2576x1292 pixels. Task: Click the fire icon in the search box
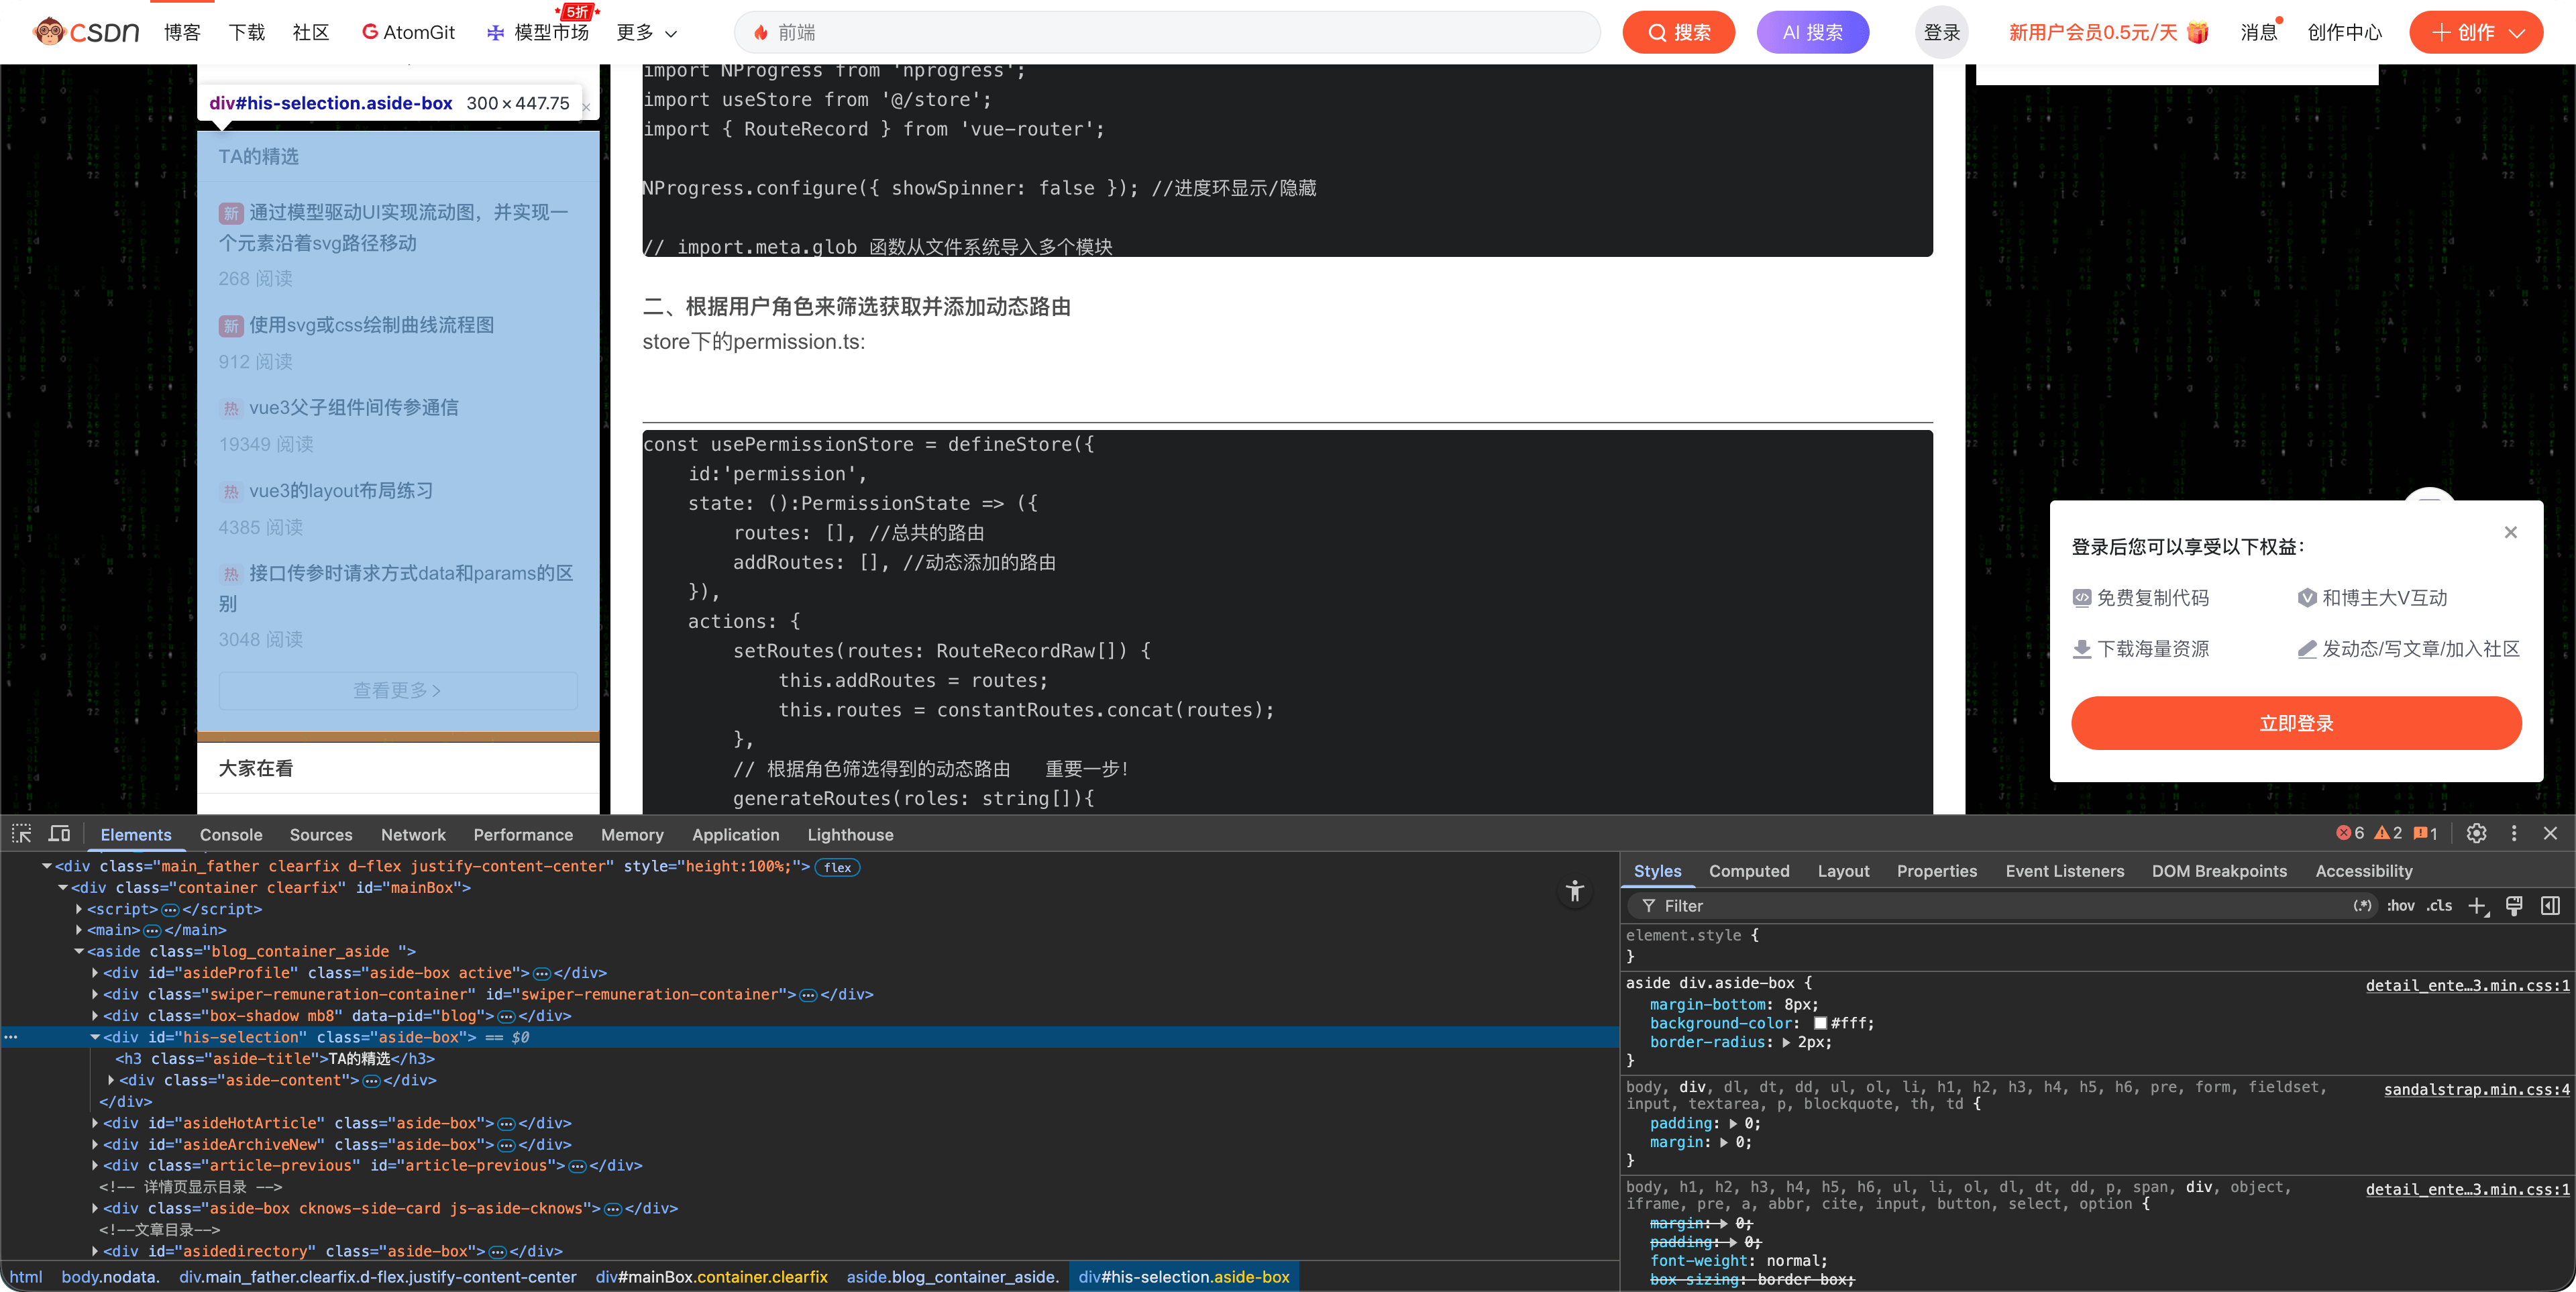[x=761, y=33]
